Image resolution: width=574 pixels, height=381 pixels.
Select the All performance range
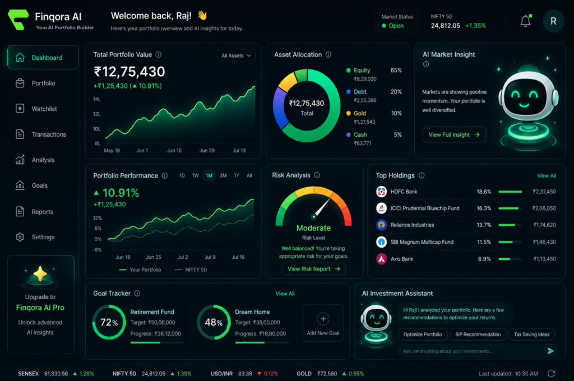click(x=249, y=176)
